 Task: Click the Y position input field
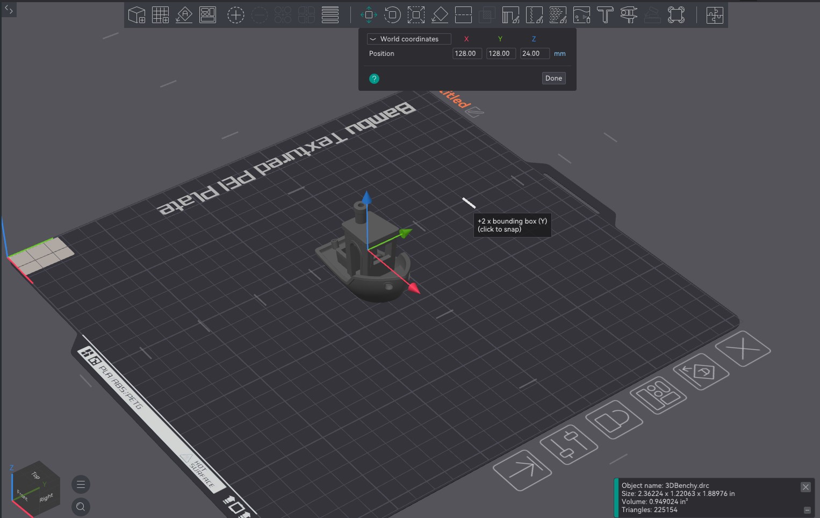tap(501, 53)
